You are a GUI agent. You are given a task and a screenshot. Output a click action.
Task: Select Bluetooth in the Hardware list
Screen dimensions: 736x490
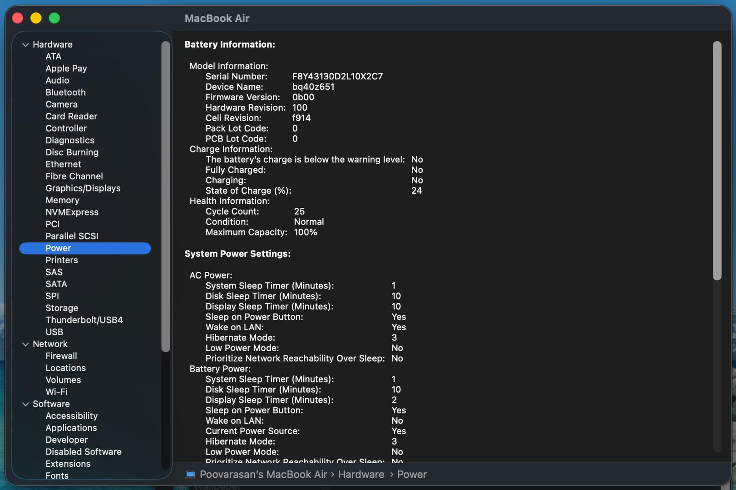click(x=65, y=92)
